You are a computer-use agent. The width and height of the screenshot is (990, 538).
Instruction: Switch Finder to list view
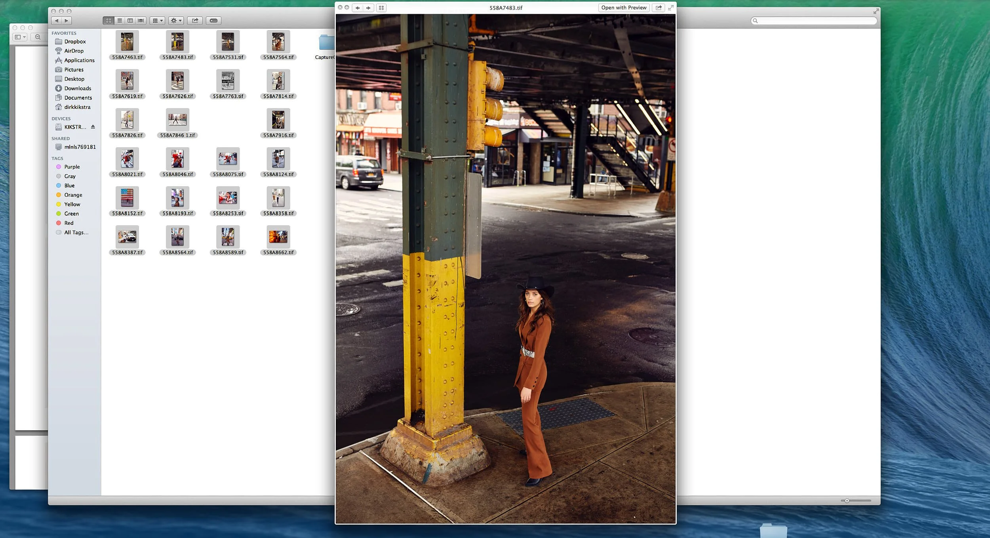coord(120,20)
